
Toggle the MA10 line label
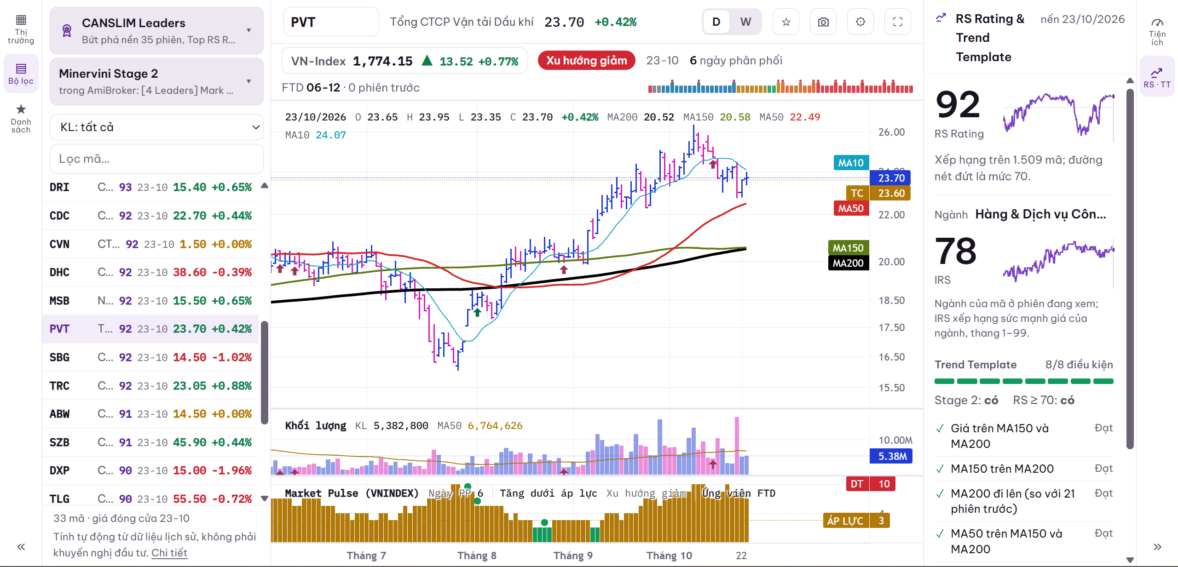pyautogui.click(x=851, y=163)
